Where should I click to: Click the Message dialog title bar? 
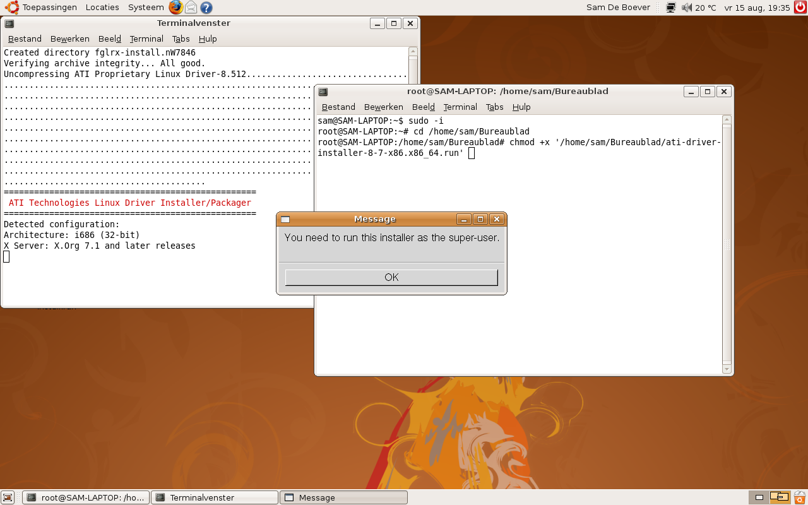pos(375,219)
